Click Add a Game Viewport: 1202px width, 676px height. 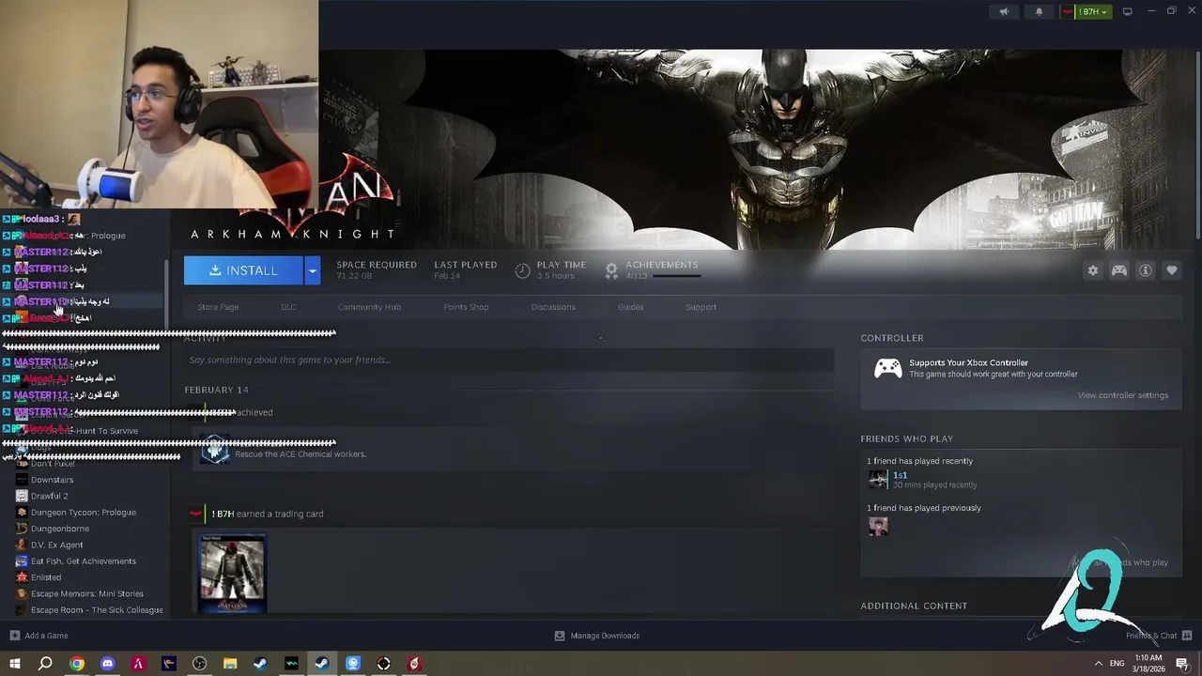click(39, 636)
